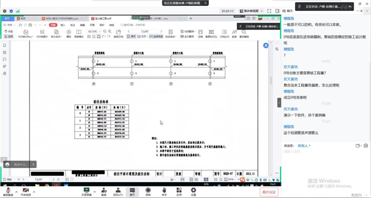
Task: Open the share screen options arrow
Action: tap(94, 191)
